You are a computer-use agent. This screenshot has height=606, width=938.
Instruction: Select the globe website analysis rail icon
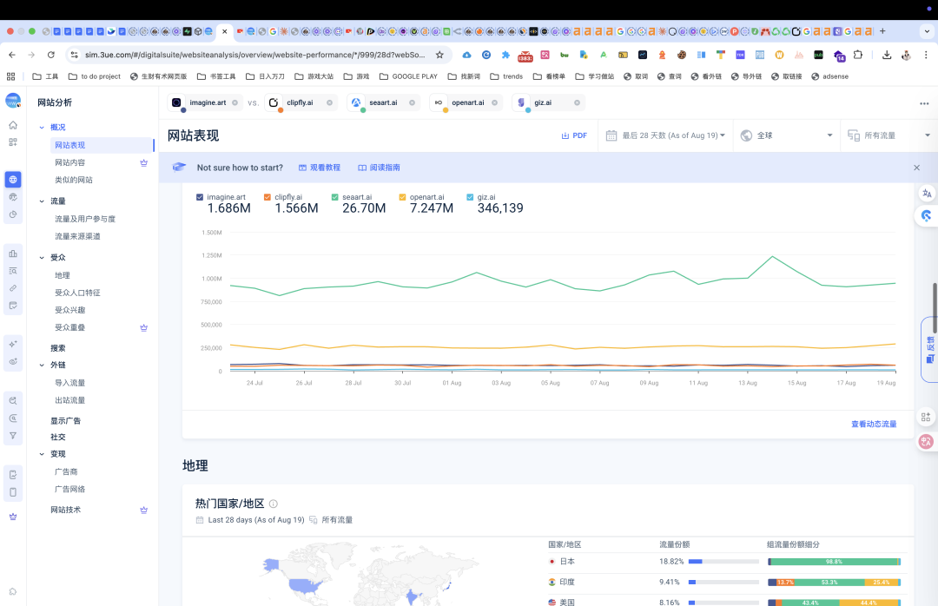(13, 180)
